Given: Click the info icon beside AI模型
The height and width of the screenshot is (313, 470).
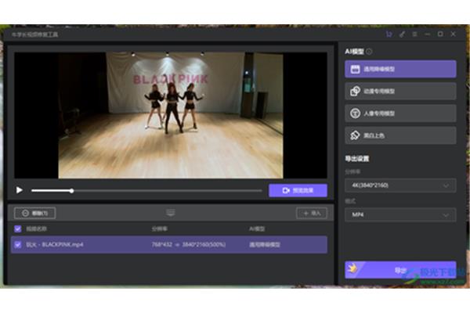Looking at the screenshot, I should pyautogui.click(x=369, y=52).
